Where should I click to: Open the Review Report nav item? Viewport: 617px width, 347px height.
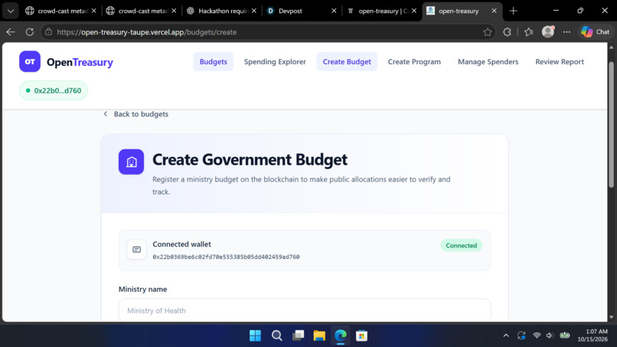coord(559,61)
